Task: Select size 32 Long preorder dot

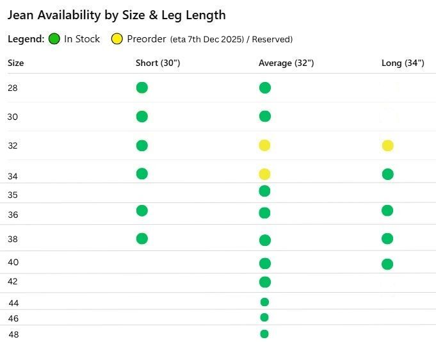Action: coord(387,145)
